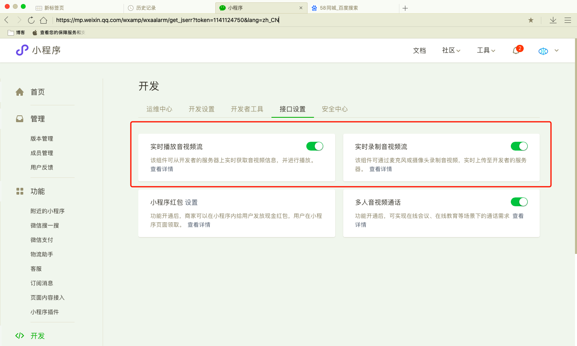
Task: Click the browser forward arrow
Action: pos(19,20)
